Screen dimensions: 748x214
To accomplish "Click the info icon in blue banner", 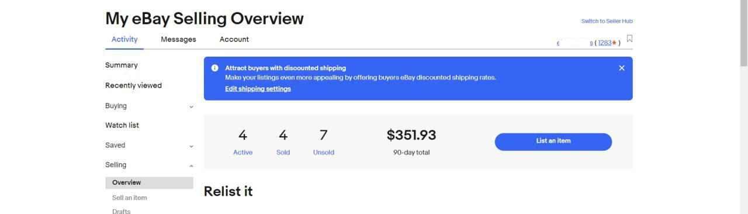I will click(215, 68).
